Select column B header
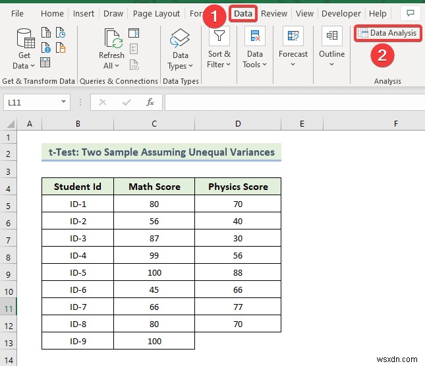This screenshot has height=366, width=425. 78,124
